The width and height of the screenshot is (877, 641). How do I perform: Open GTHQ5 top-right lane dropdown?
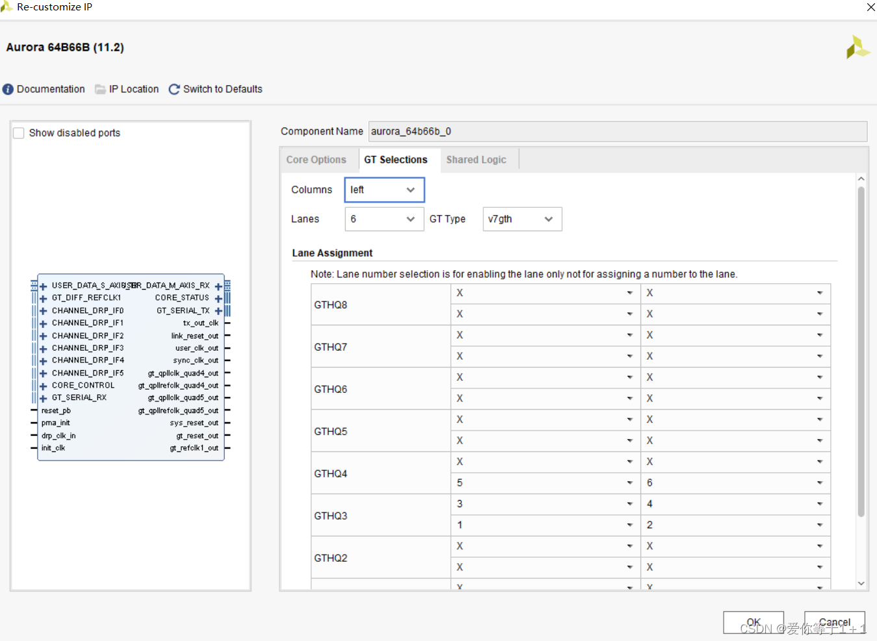coord(735,420)
